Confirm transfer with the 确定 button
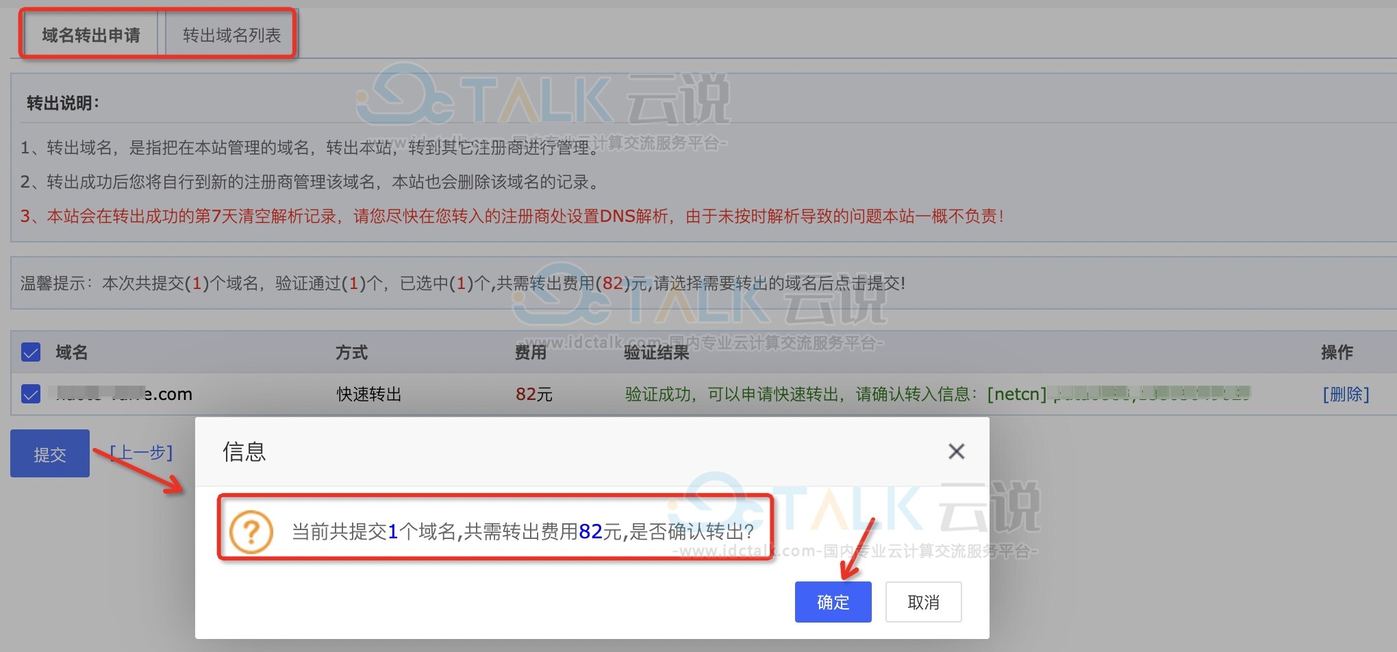1397x652 pixels. [833, 602]
